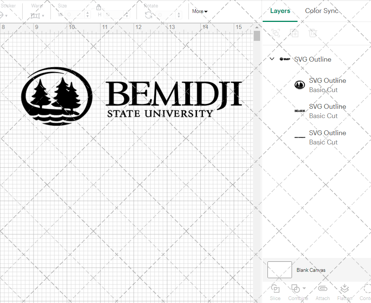This screenshot has height=303, width=371.
Task: Delete the layer using the trash icon
Action: (313, 33)
